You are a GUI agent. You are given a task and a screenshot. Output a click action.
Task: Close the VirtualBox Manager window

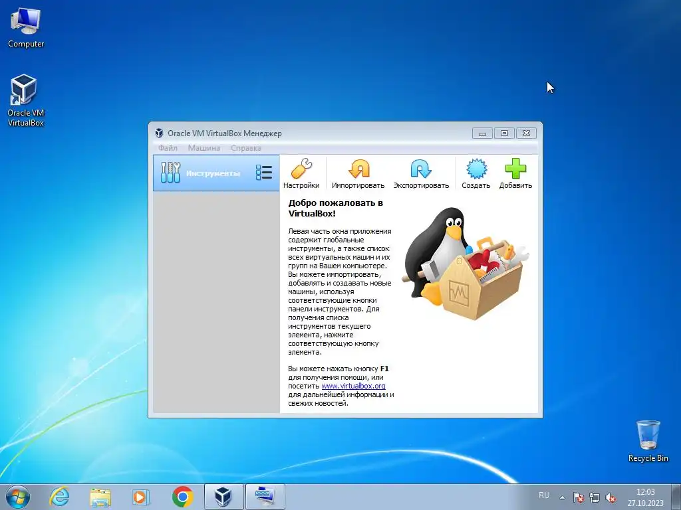click(527, 133)
